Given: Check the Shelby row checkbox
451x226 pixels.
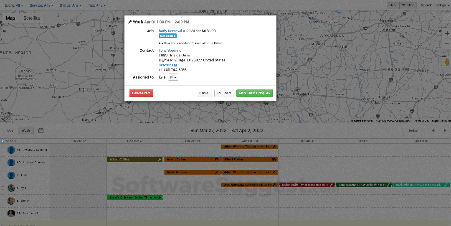Looking at the screenshot, I should [x=3, y=201].
